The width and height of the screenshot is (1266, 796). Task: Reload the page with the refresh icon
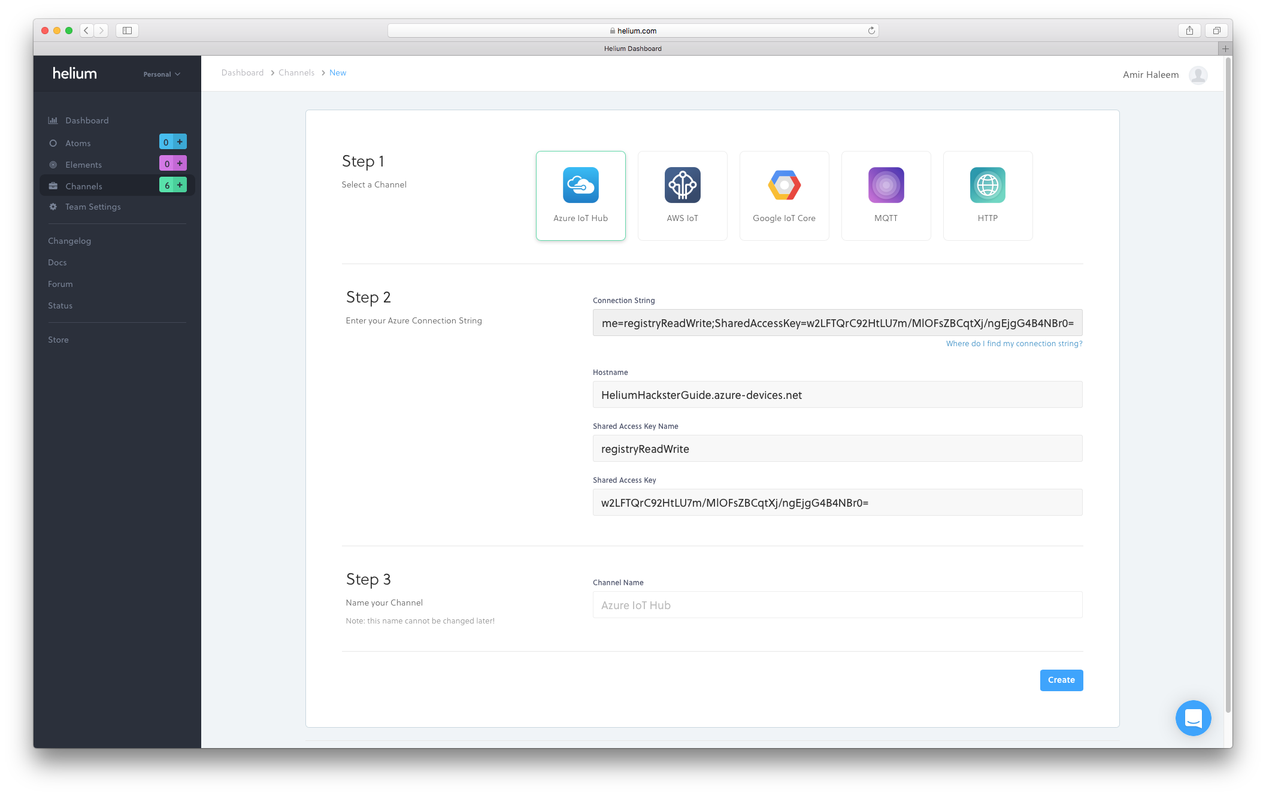click(871, 31)
